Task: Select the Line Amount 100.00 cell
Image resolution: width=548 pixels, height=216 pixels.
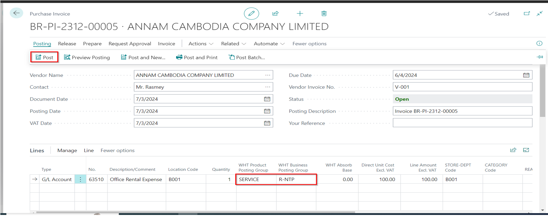Action: [421, 179]
